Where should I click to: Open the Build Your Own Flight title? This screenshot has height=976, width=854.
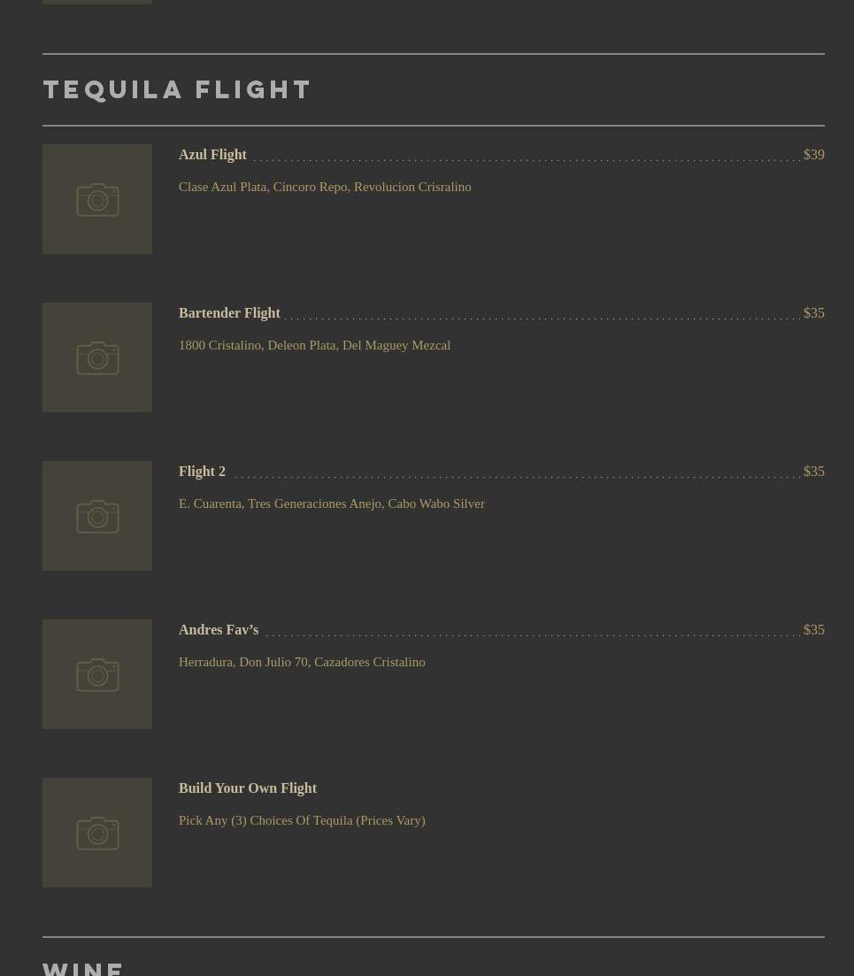248,788
